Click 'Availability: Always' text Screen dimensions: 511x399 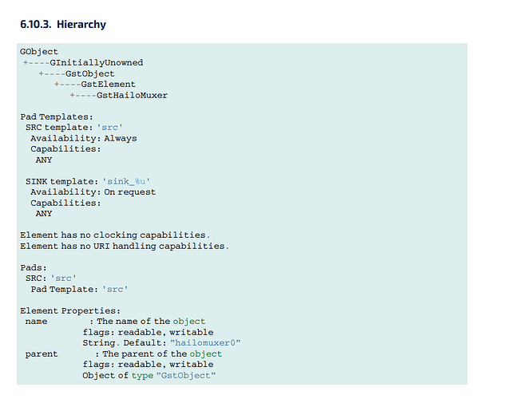pyautogui.click(x=83, y=138)
